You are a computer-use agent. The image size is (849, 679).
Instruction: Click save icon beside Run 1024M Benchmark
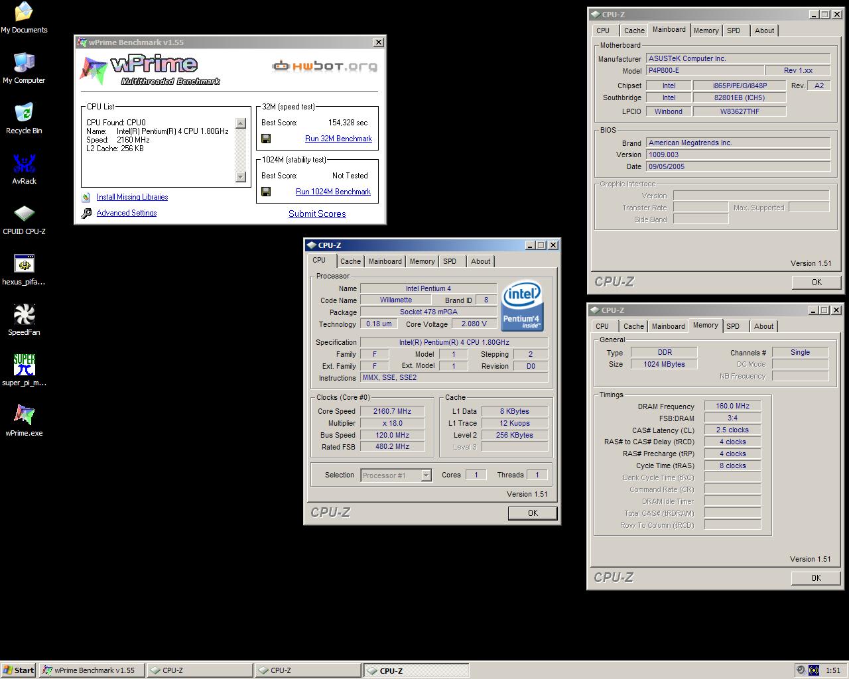coord(266,192)
